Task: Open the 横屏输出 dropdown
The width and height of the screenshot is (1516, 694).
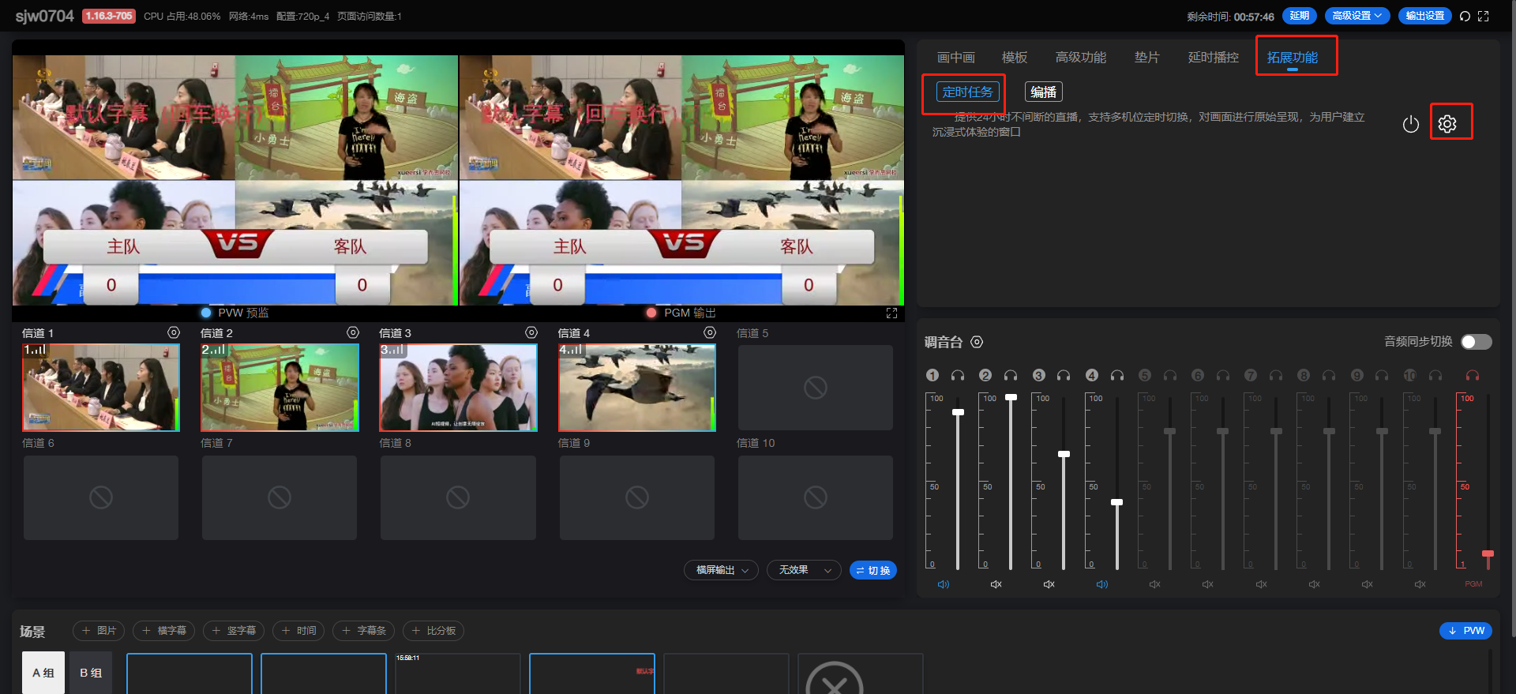Action: 722,570
